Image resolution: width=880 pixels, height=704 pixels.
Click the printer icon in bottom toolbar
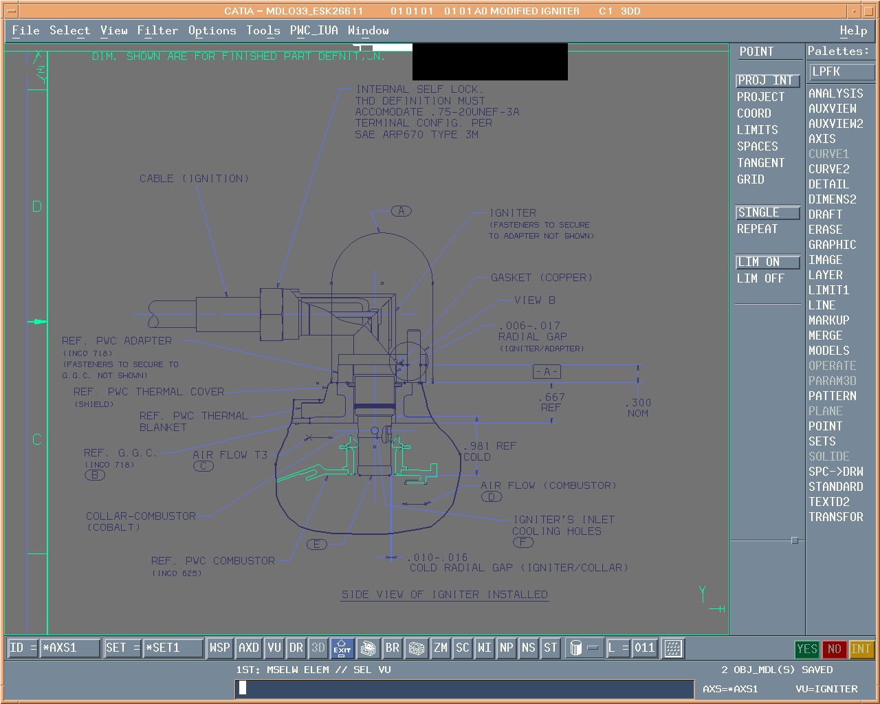(x=368, y=648)
